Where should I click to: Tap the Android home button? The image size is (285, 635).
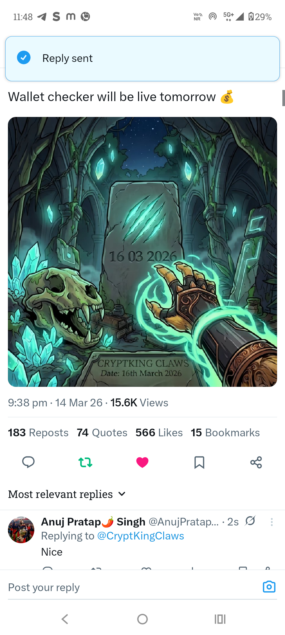coord(142,619)
